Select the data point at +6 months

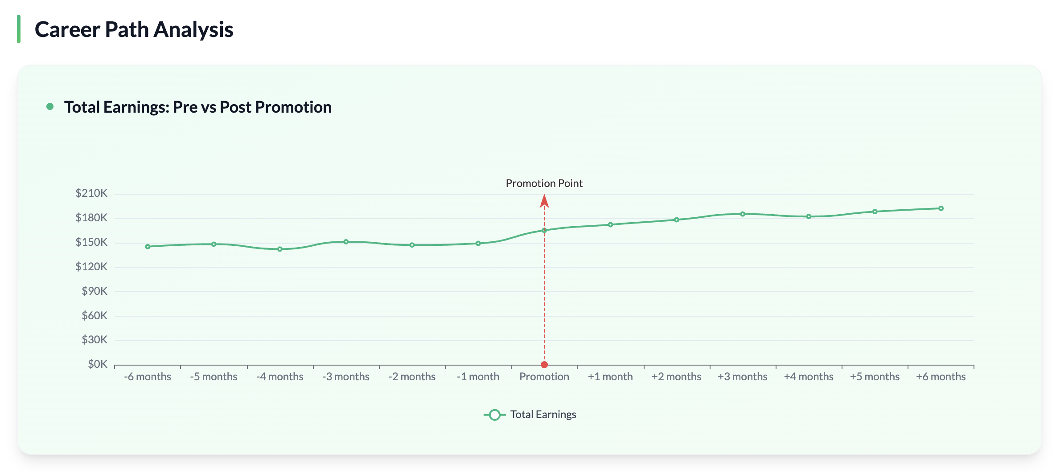click(x=941, y=208)
